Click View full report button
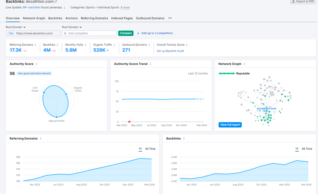Screen dimensions: 318x194 [x=230, y=125]
